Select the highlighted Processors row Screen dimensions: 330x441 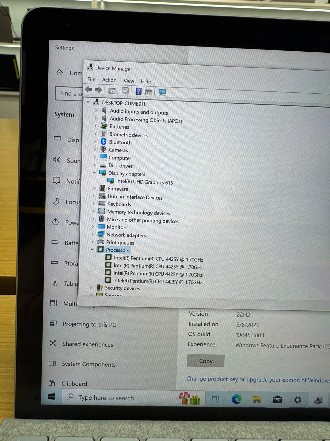[x=117, y=250]
